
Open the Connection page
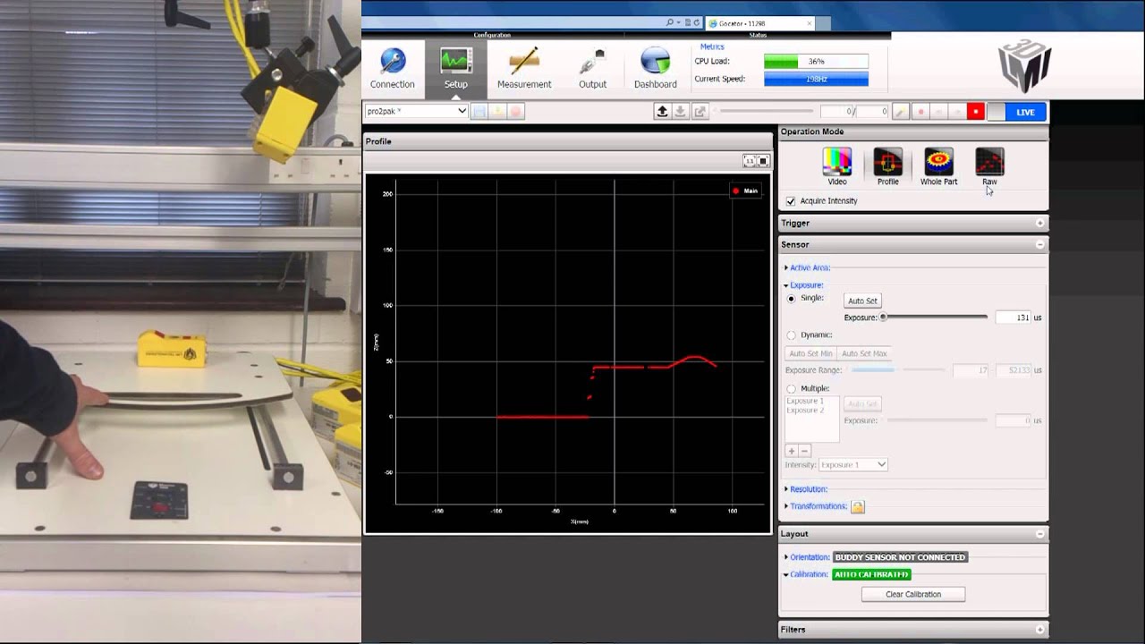pyautogui.click(x=392, y=70)
